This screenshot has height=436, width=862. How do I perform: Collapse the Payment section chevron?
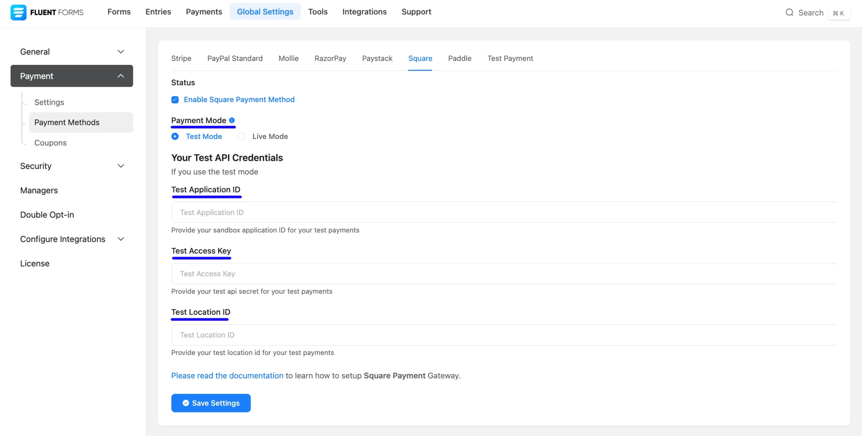pyautogui.click(x=121, y=76)
